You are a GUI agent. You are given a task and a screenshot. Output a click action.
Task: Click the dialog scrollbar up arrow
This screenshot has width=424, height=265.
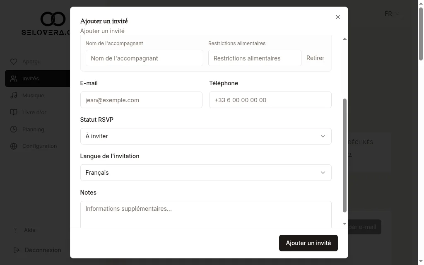pyautogui.click(x=344, y=39)
